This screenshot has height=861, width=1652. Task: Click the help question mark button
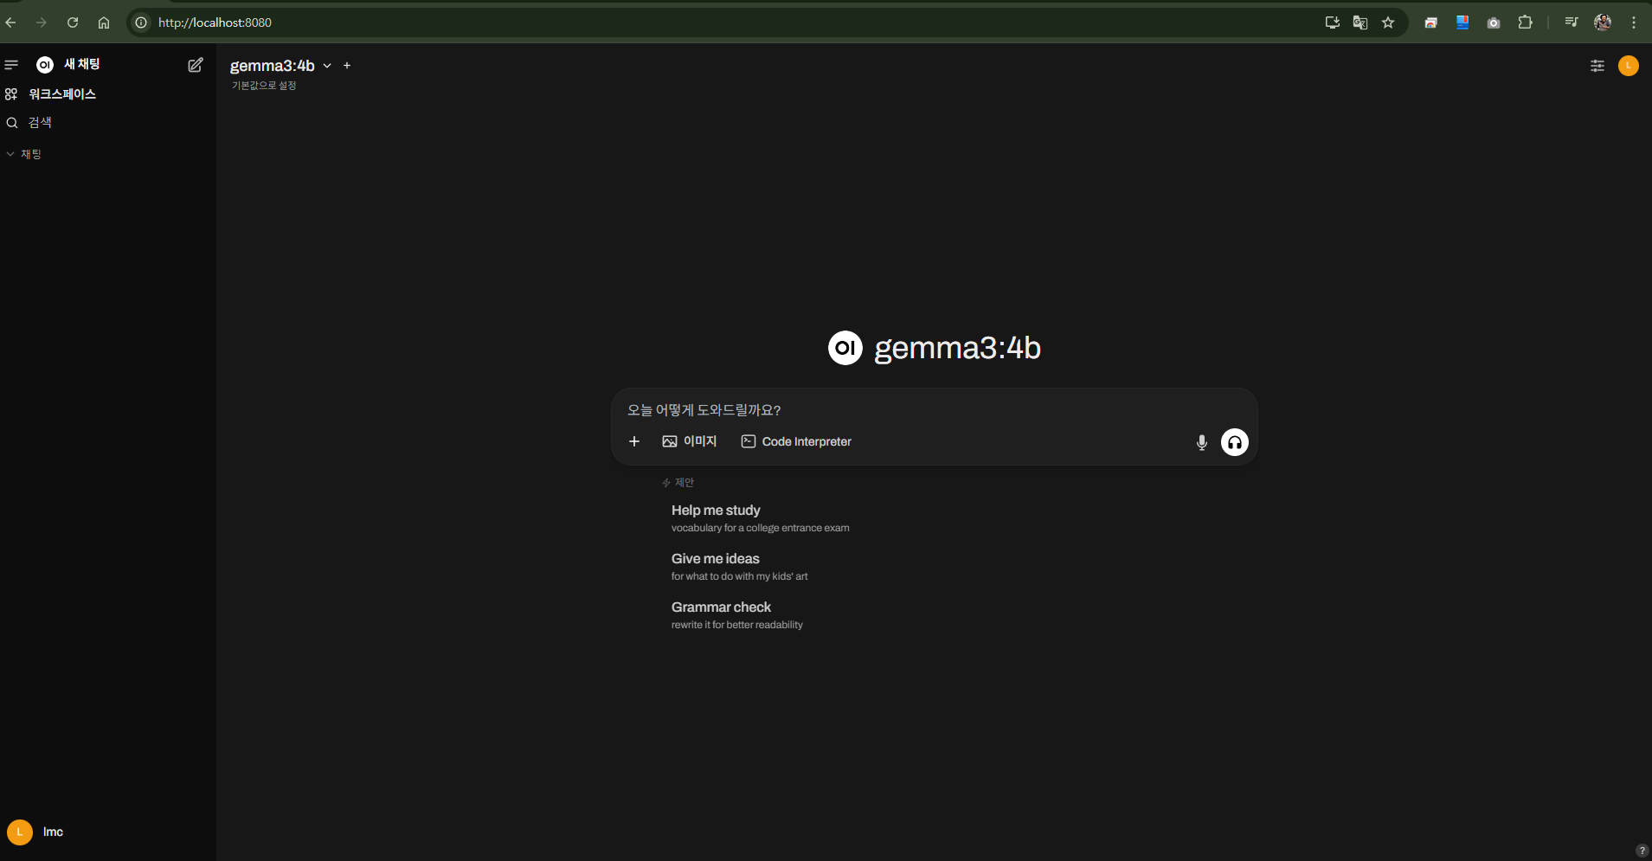[1642, 851]
